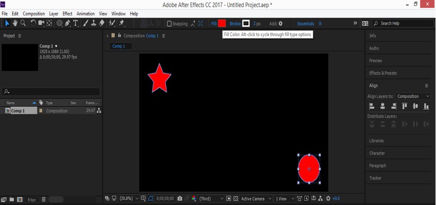The height and width of the screenshot is (205, 436).
Task: Click the Fill options label
Action: (x=214, y=24)
